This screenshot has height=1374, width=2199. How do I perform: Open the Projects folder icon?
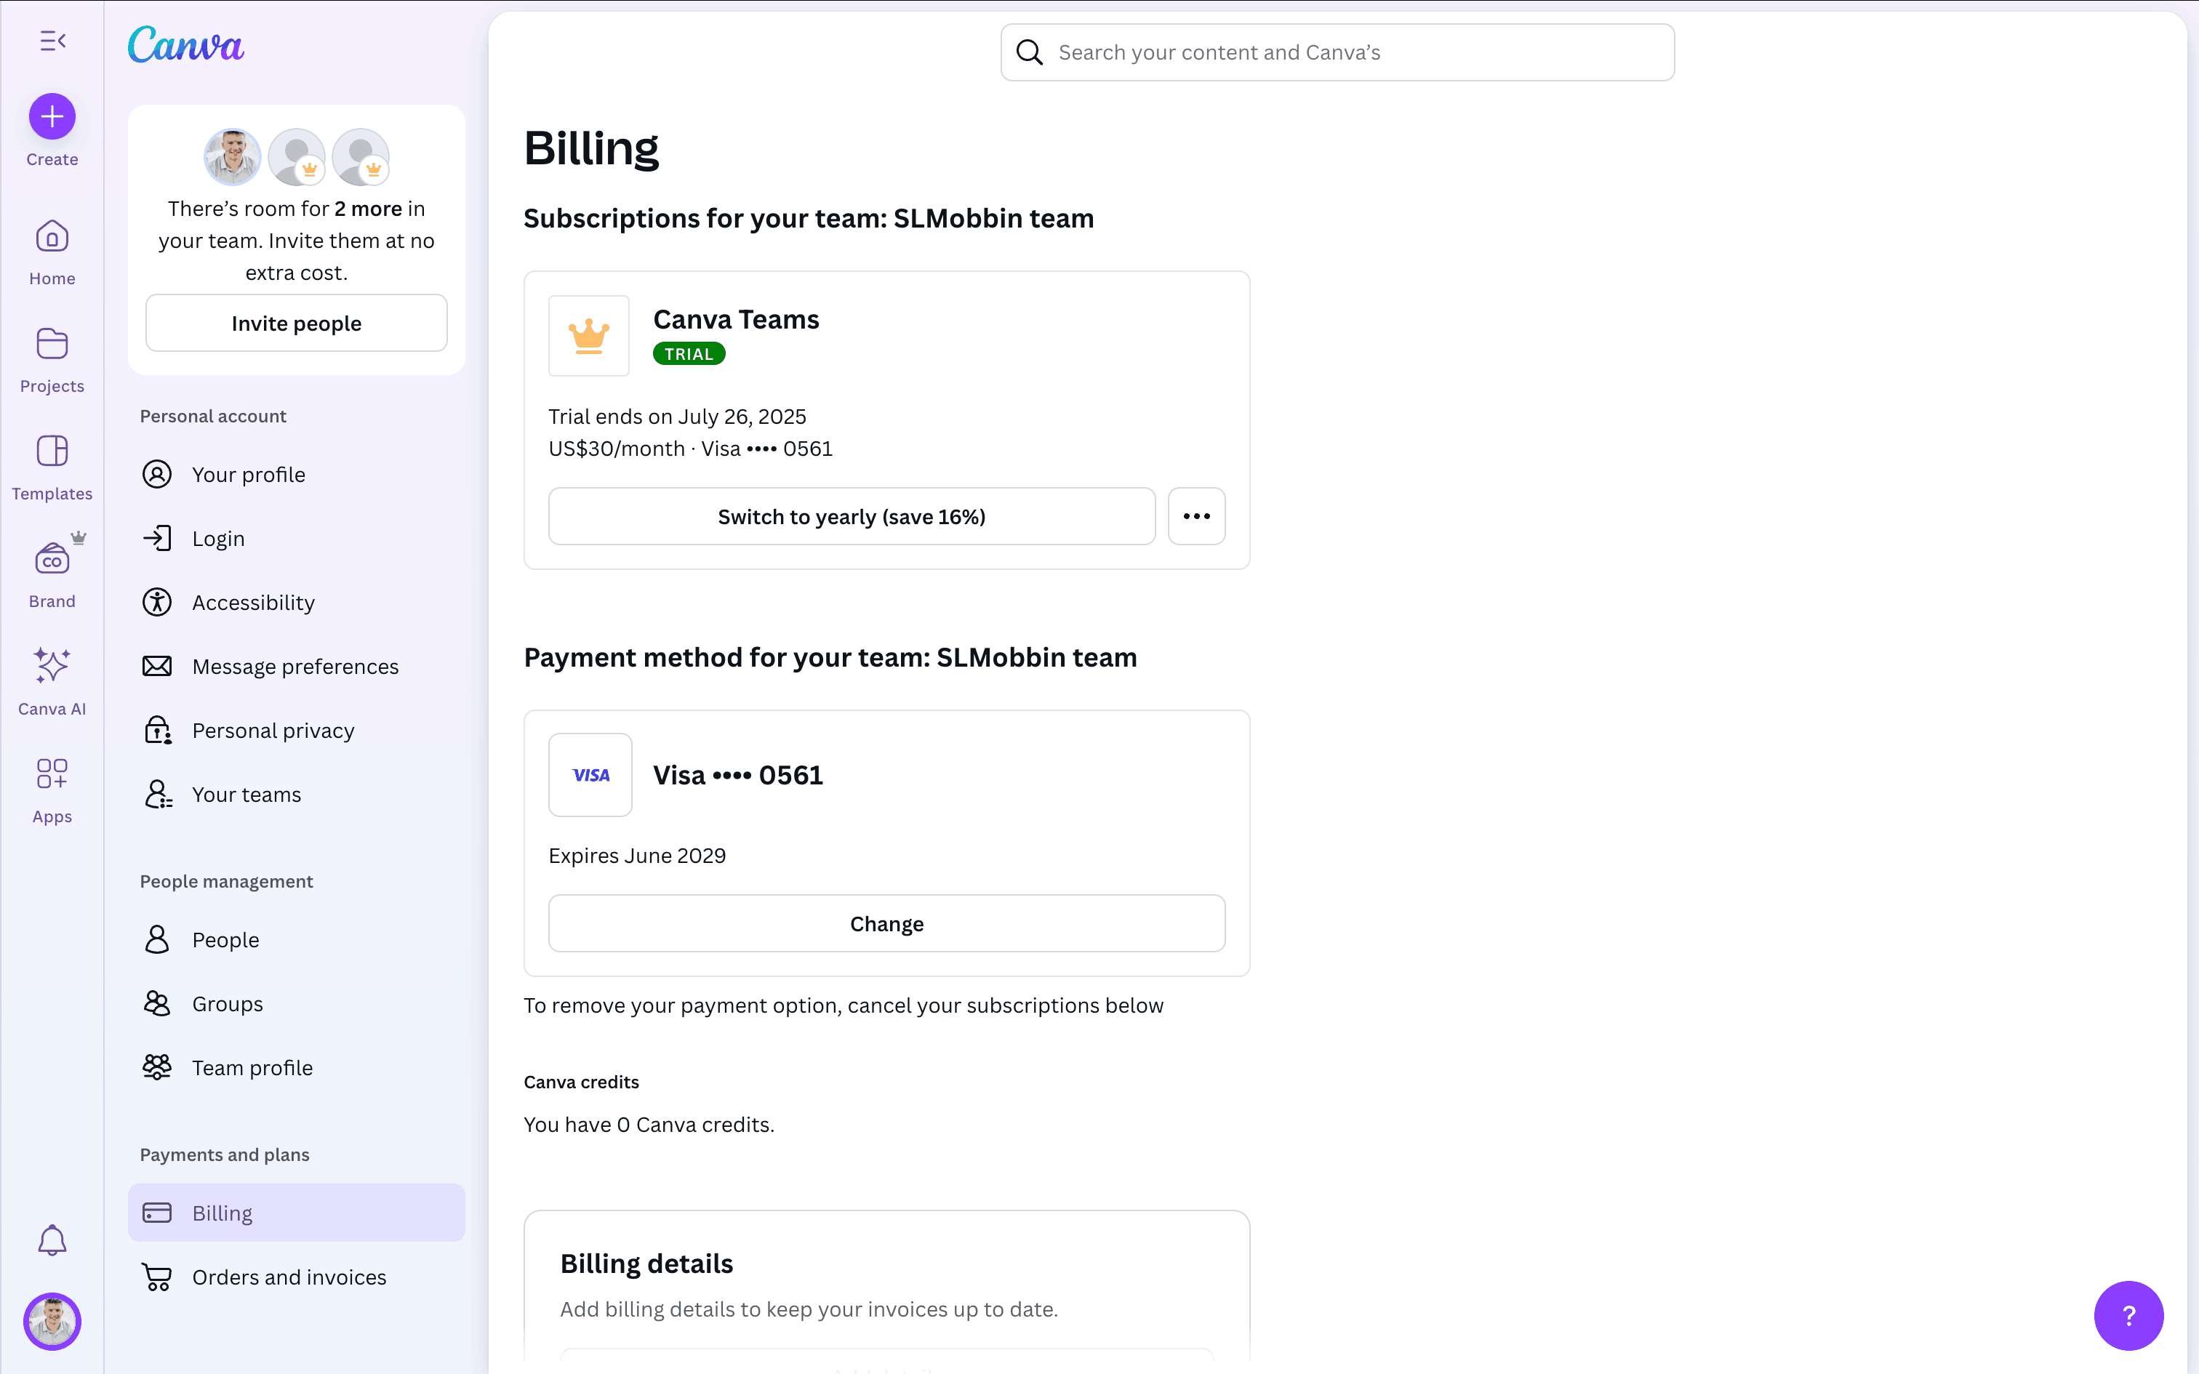pos(52,345)
